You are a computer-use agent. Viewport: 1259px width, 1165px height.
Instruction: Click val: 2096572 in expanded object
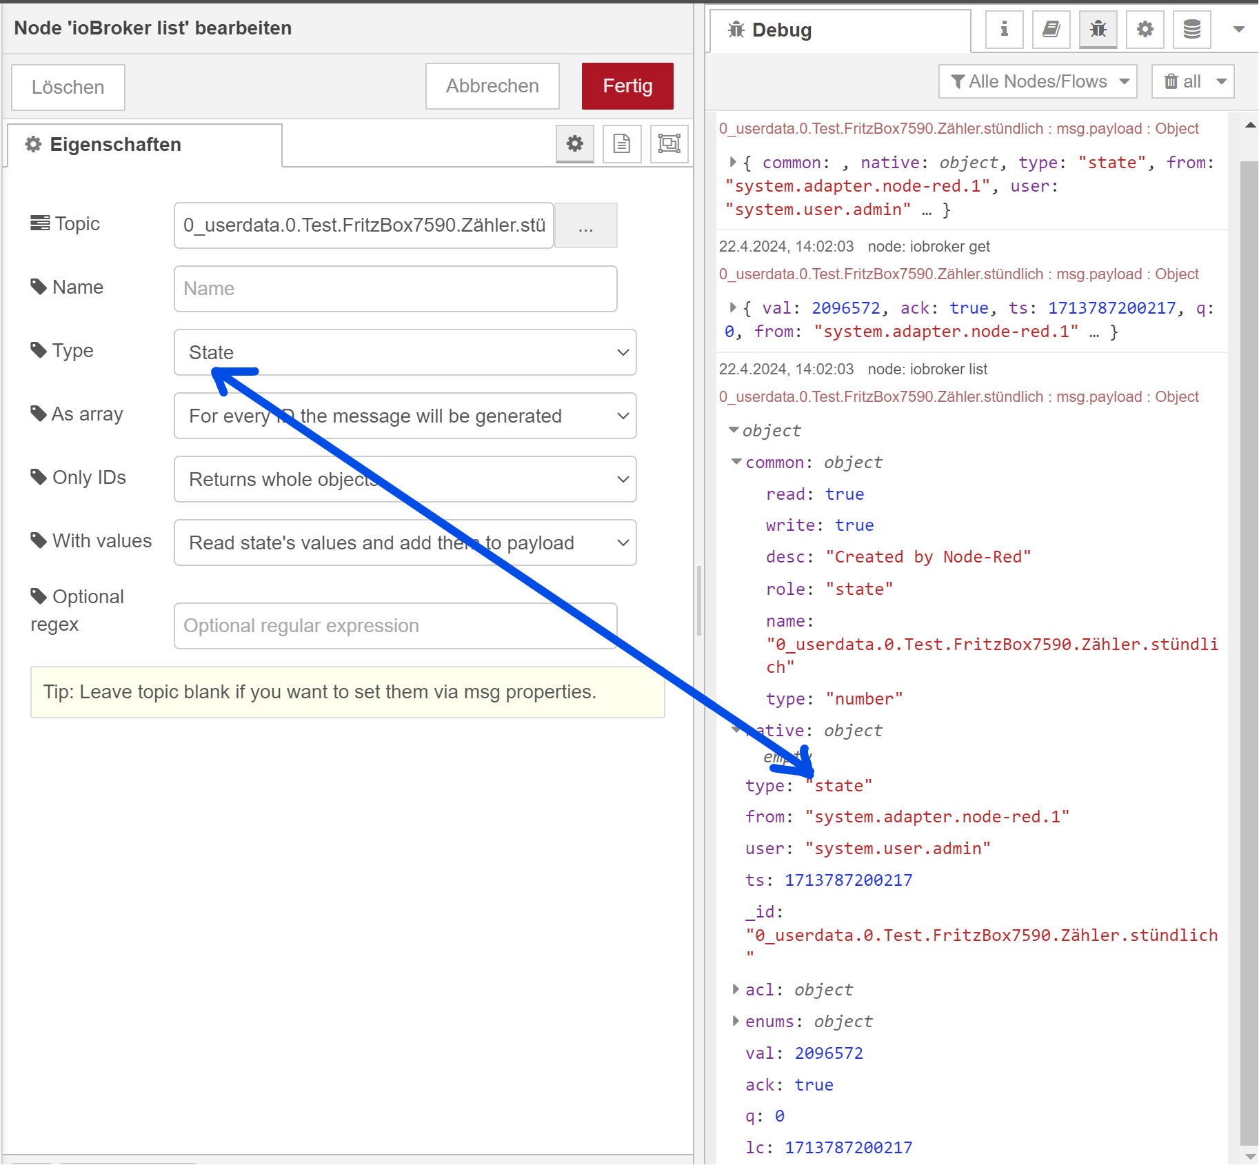point(804,1053)
